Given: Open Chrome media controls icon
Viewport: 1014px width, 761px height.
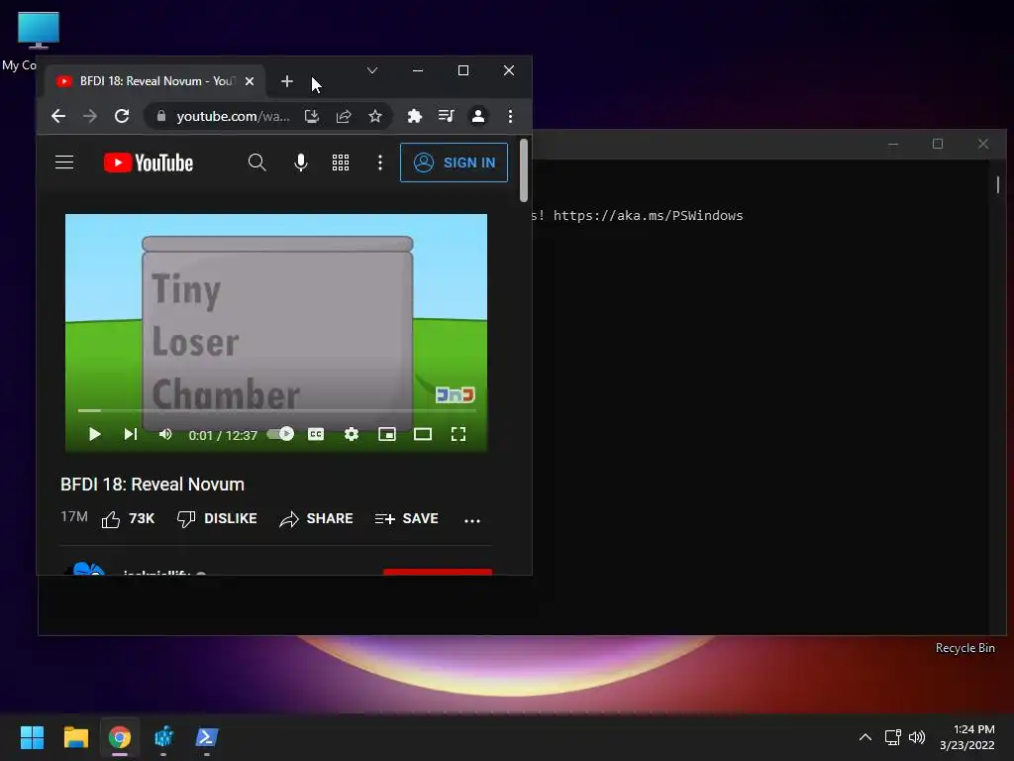Looking at the screenshot, I should pyautogui.click(x=447, y=116).
